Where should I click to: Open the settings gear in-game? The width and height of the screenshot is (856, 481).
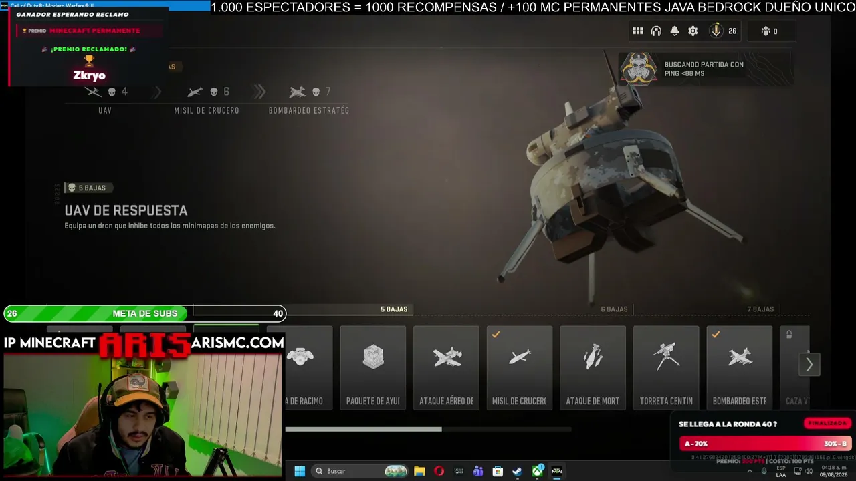tap(693, 31)
